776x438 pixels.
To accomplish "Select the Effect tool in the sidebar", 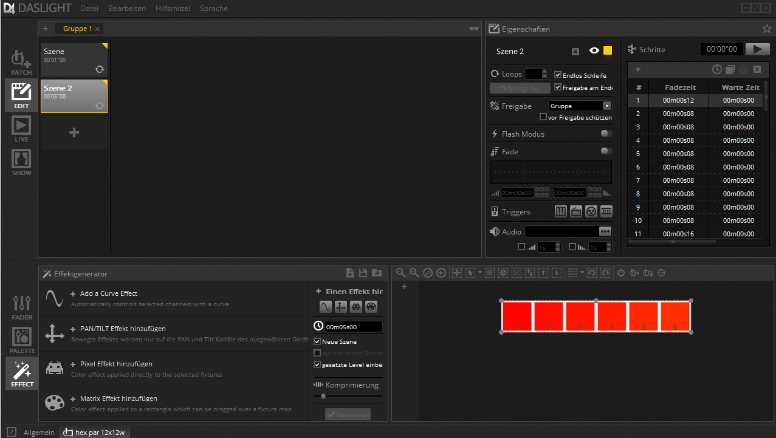I will (x=21, y=372).
